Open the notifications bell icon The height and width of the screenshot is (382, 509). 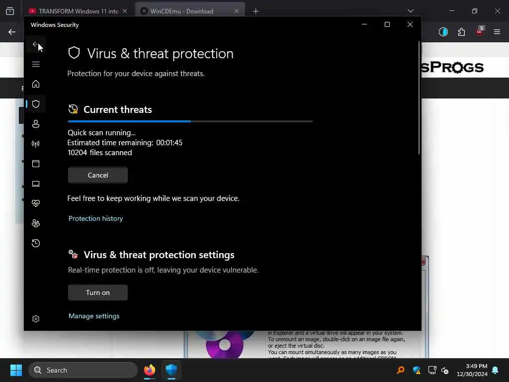click(495, 370)
